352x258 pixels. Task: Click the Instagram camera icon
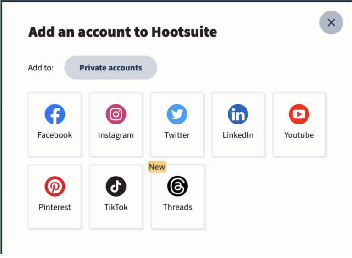[116, 114]
